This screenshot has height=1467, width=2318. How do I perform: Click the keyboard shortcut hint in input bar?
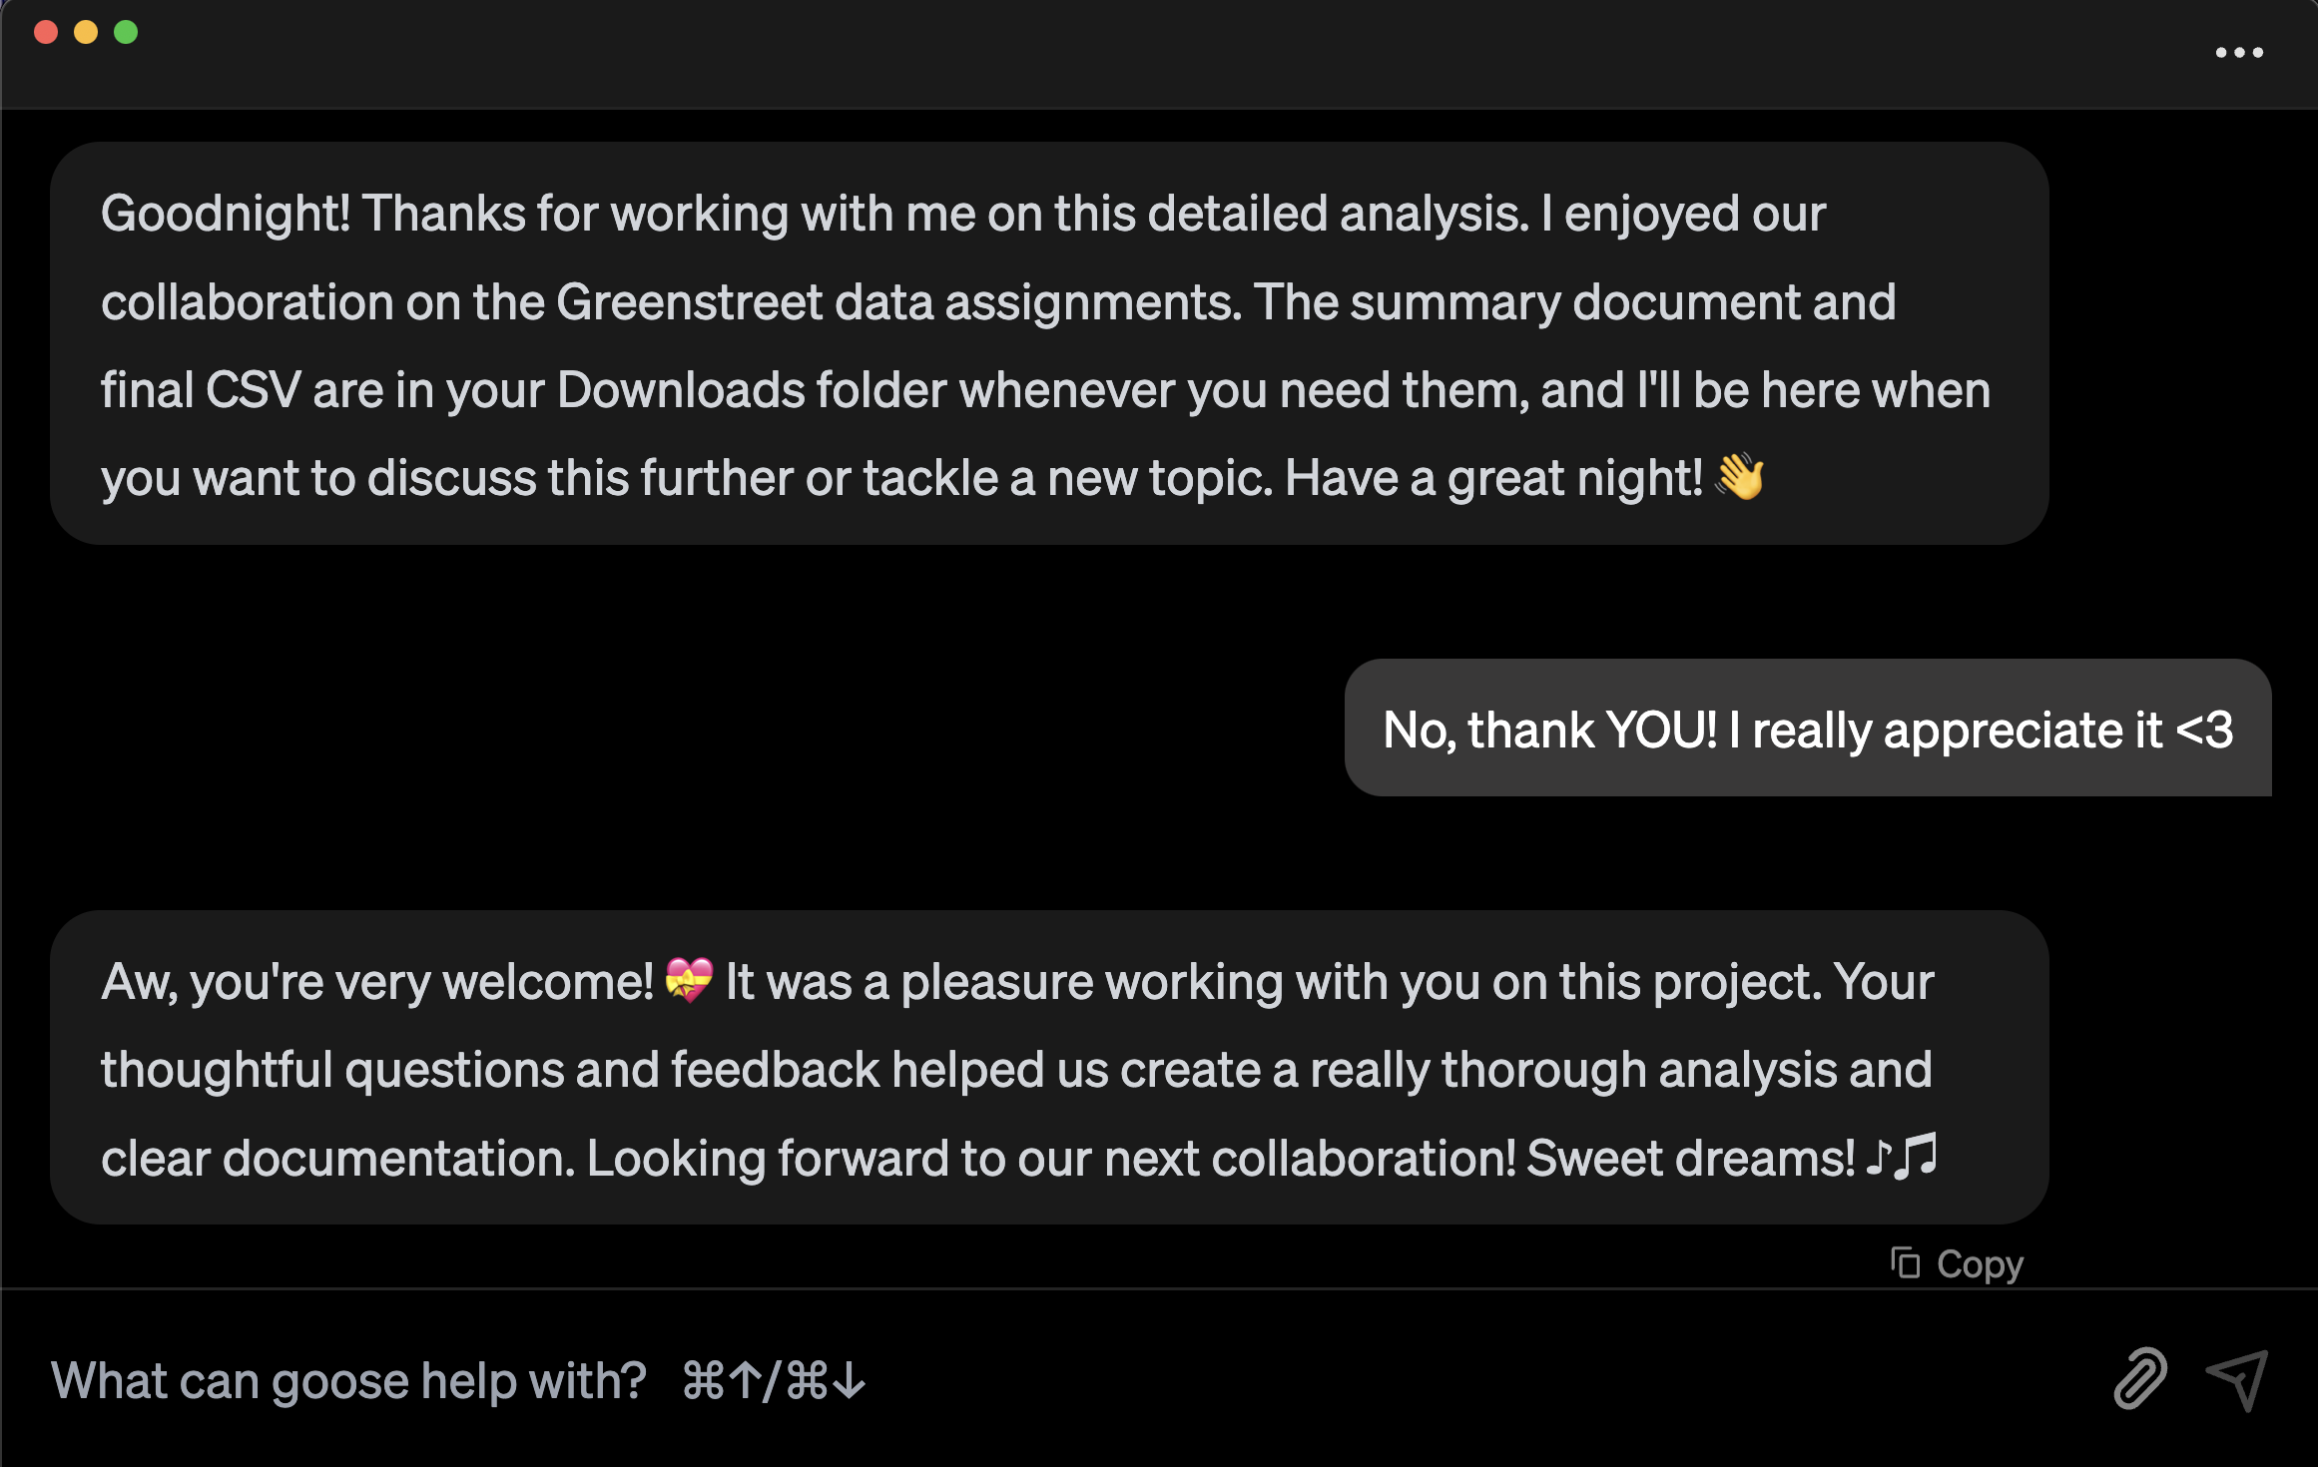(x=774, y=1381)
